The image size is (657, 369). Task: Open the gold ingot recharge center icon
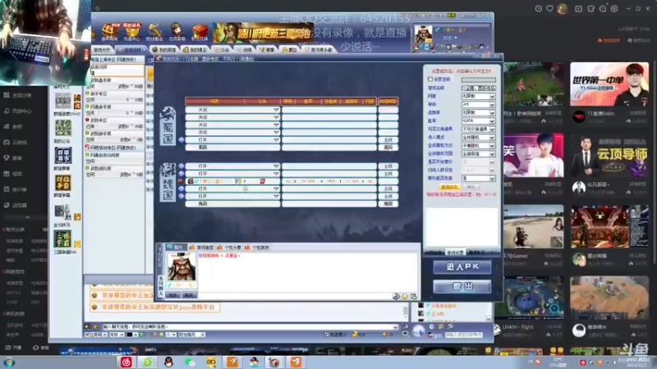point(132,32)
